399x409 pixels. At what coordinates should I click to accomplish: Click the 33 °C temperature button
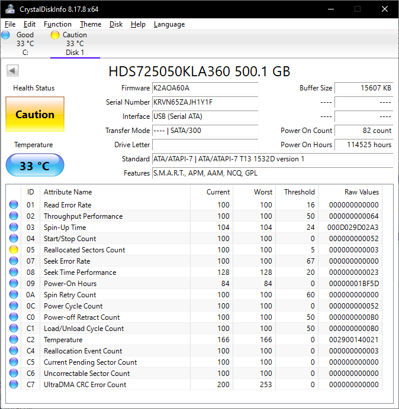pos(35,165)
